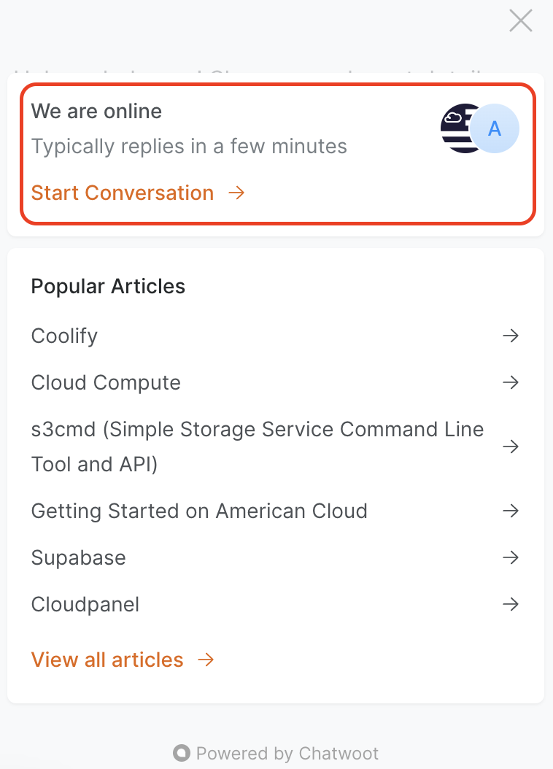Click the arrow next to Cloud Compute
This screenshot has width=553, height=769.
511,382
